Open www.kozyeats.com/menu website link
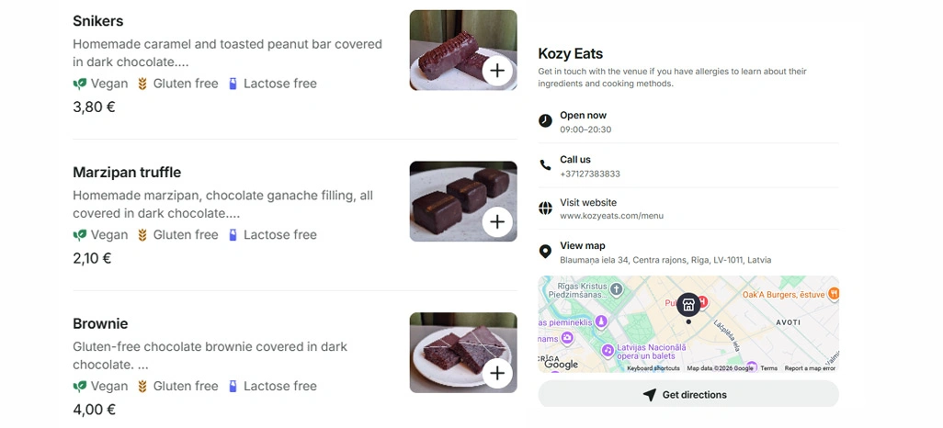The height and width of the screenshot is (428, 943). point(611,215)
